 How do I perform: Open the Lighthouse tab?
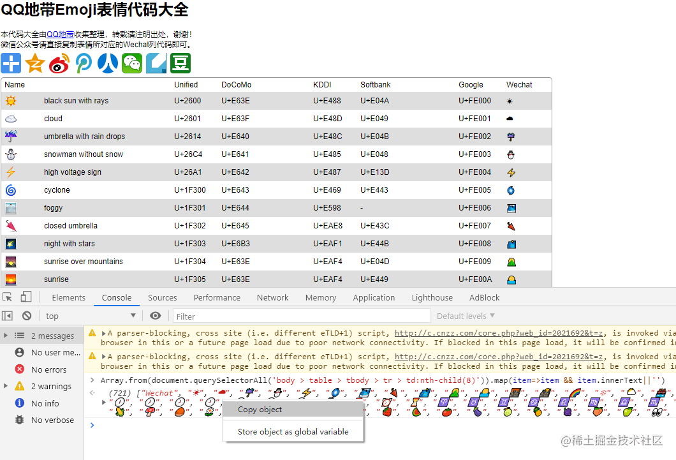point(432,297)
